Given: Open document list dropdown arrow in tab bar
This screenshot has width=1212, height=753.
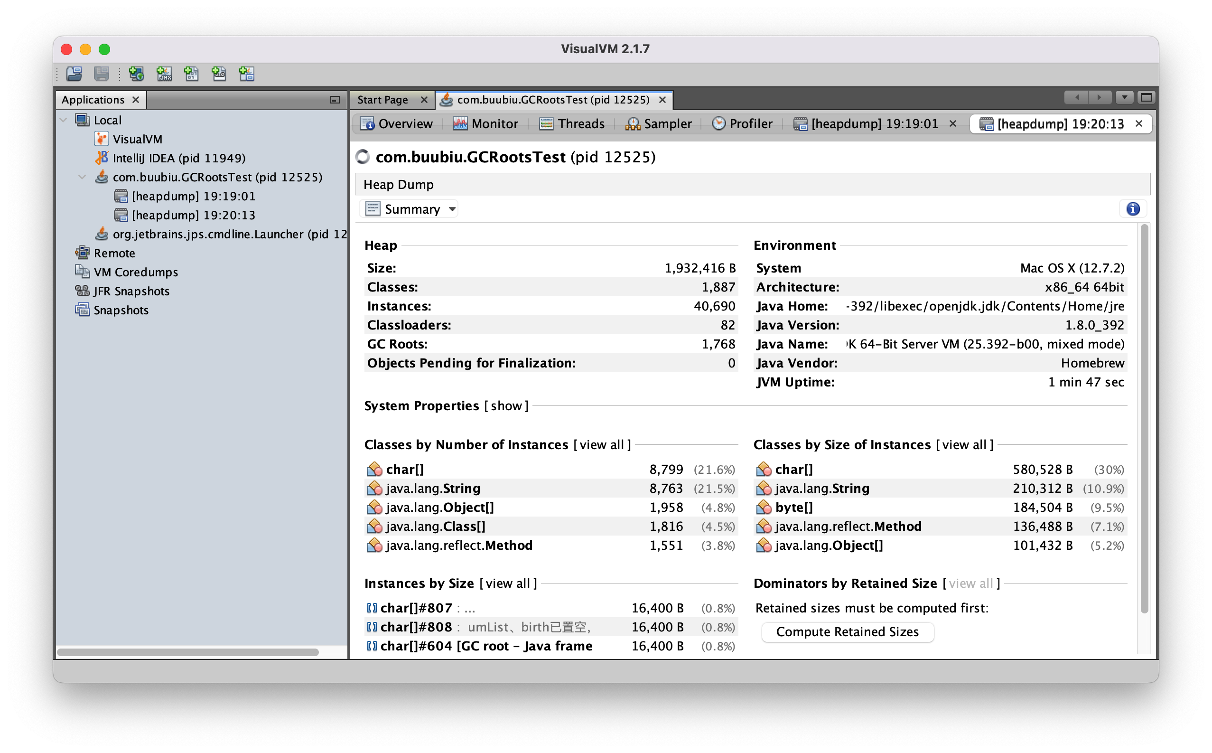Looking at the screenshot, I should click(1124, 98).
